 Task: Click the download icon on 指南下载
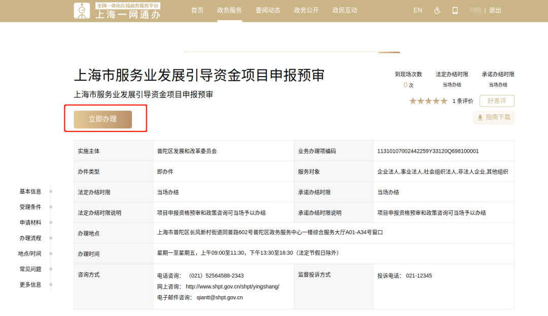(x=479, y=118)
